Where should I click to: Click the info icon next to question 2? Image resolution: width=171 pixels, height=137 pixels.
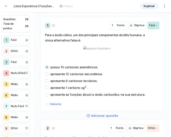tap(53, 128)
